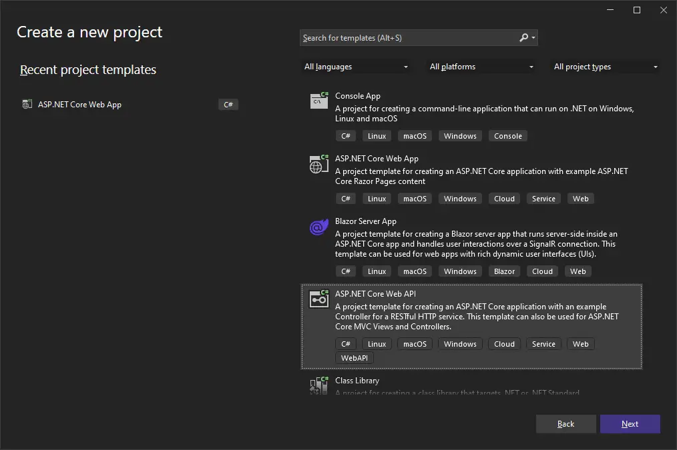This screenshot has height=450, width=677.
Task: Click the Blazor tag under Blazor Server App
Action: [504, 271]
